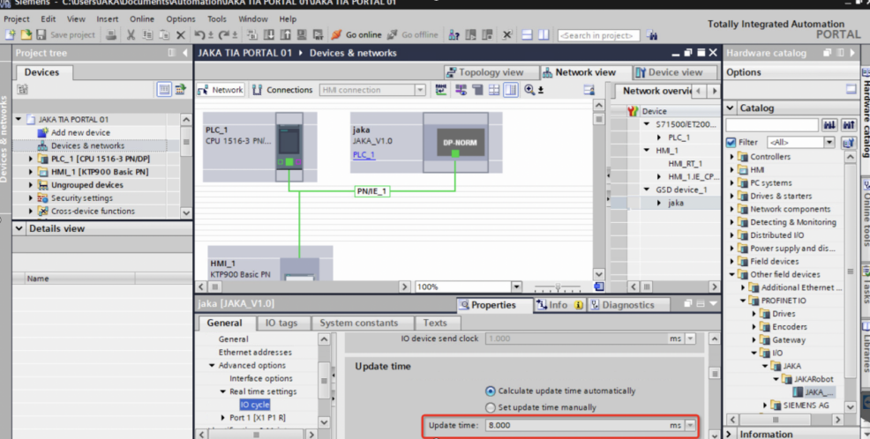Expand Security settings node
This screenshot has height=439, width=870.
31,197
